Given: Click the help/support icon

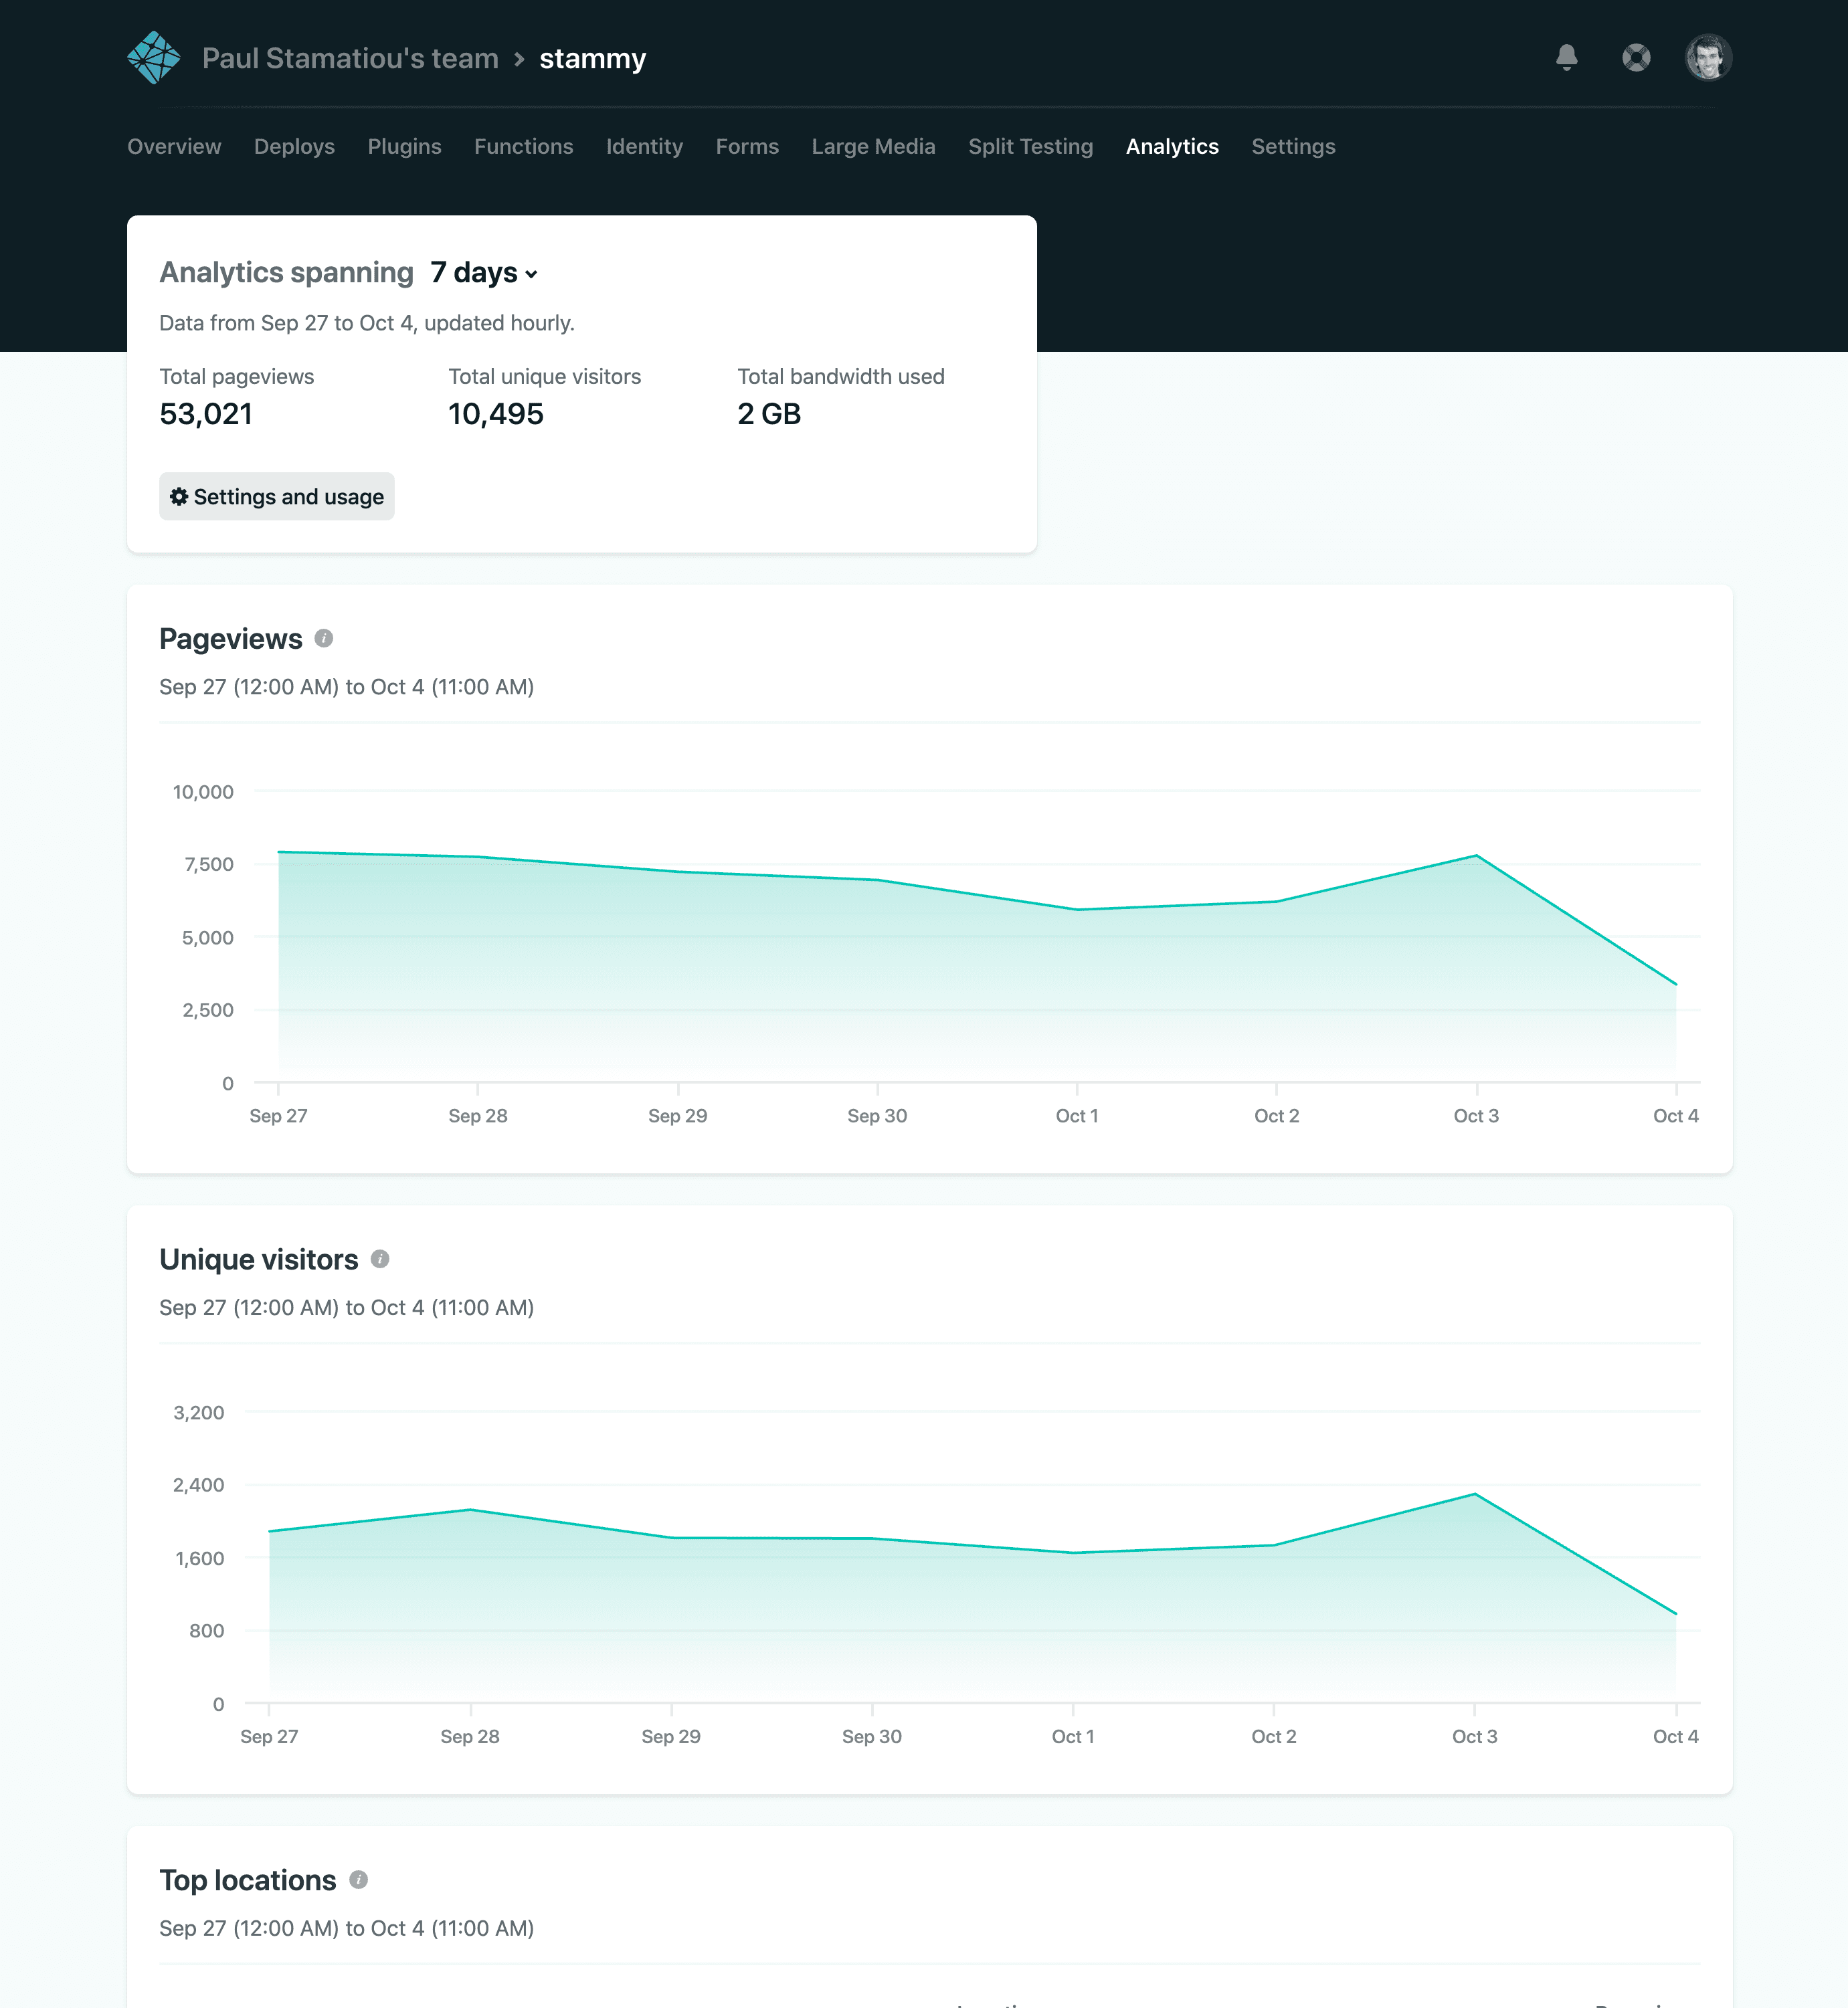Looking at the screenshot, I should click(x=1637, y=58).
